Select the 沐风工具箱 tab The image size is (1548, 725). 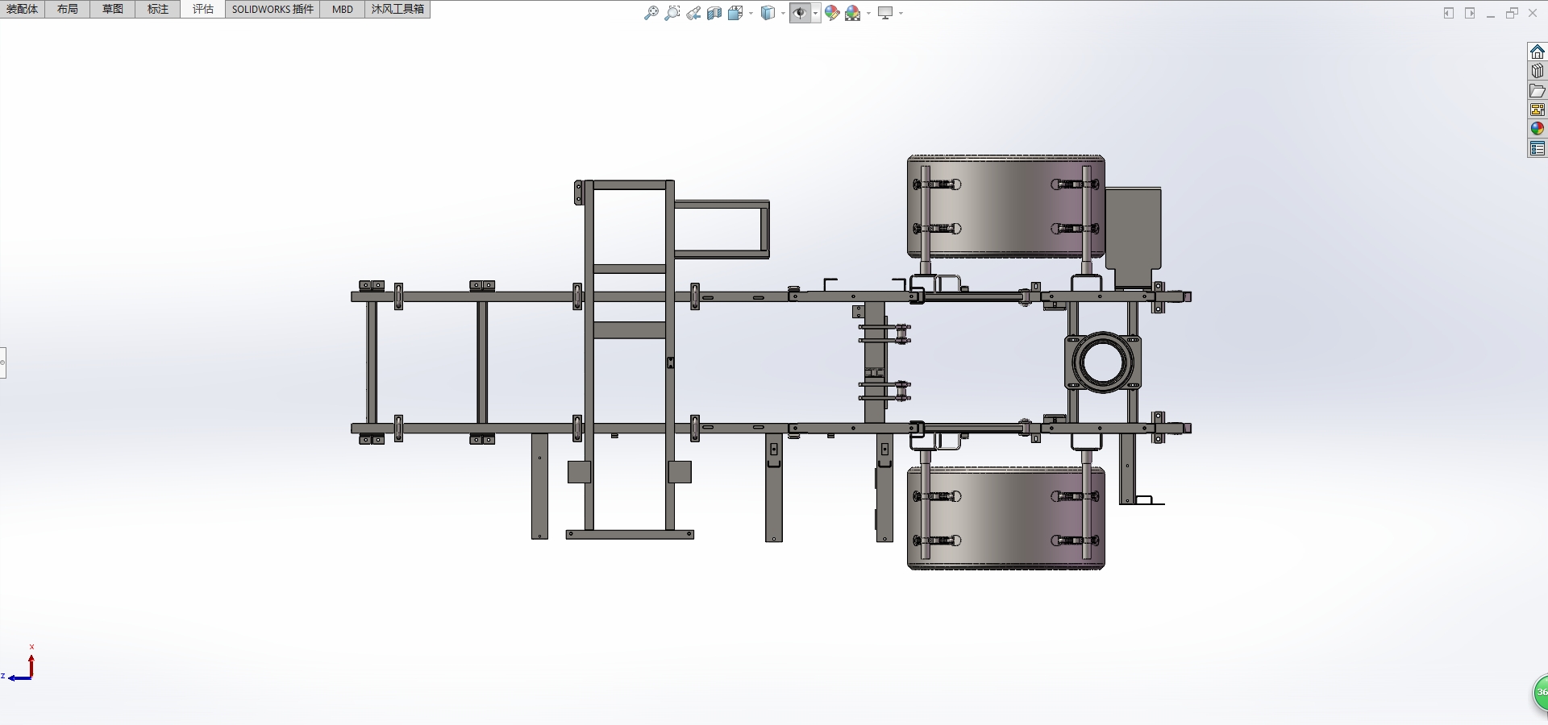pyautogui.click(x=397, y=9)
